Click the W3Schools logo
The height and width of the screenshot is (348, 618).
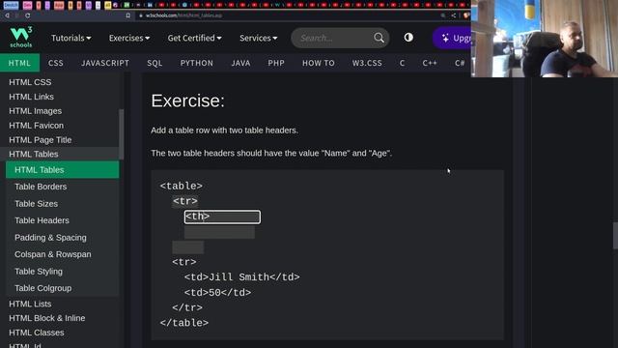click(21, 37)
